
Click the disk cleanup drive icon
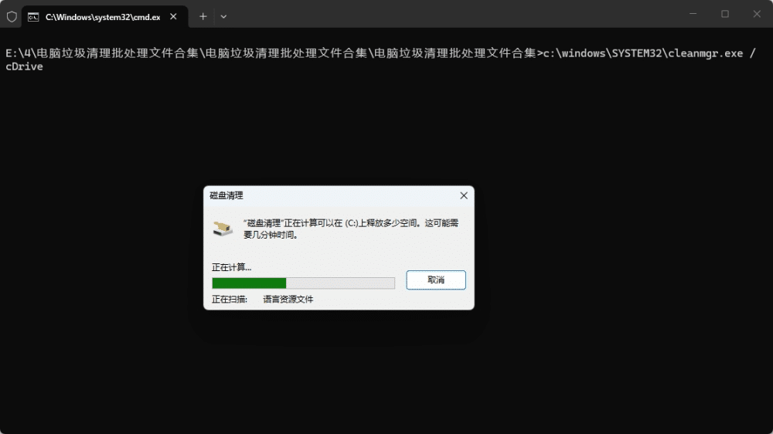point(223,229)
